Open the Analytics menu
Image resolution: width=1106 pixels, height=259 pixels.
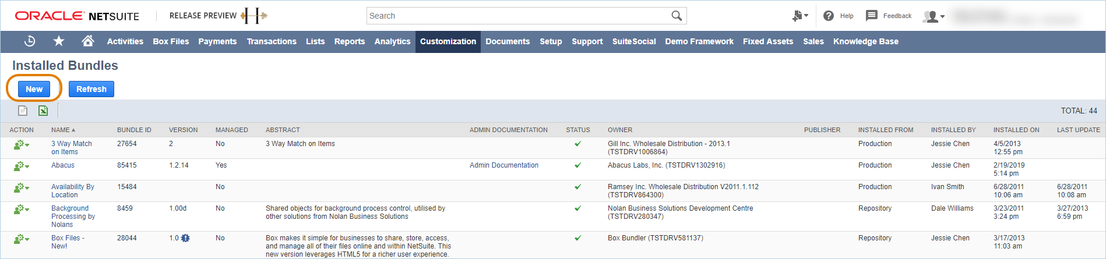pyautogui.click(x=392, y=41)
